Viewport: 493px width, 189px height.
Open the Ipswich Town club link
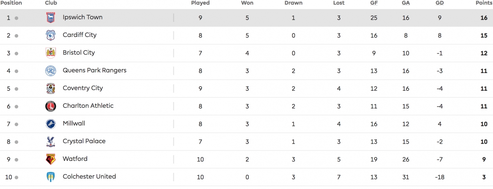[82, 17]
